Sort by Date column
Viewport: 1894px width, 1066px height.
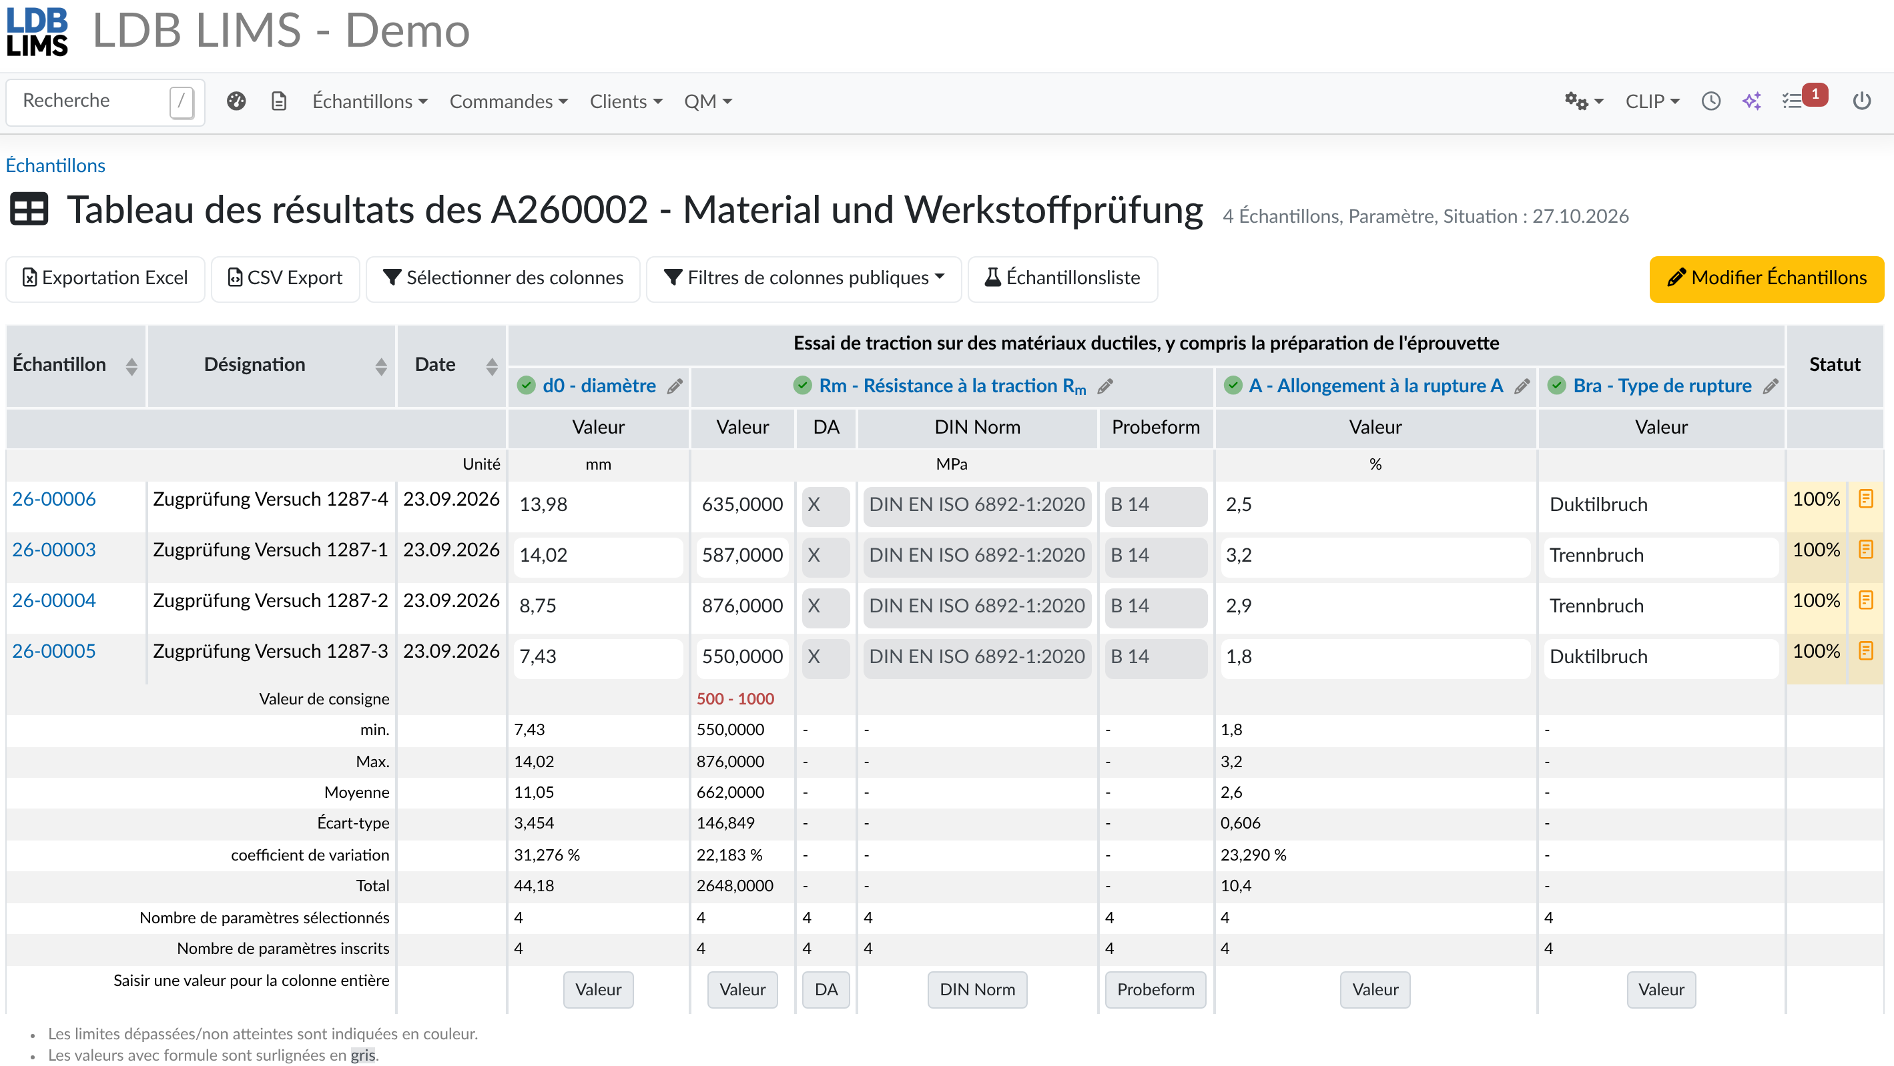pos(492,366)
